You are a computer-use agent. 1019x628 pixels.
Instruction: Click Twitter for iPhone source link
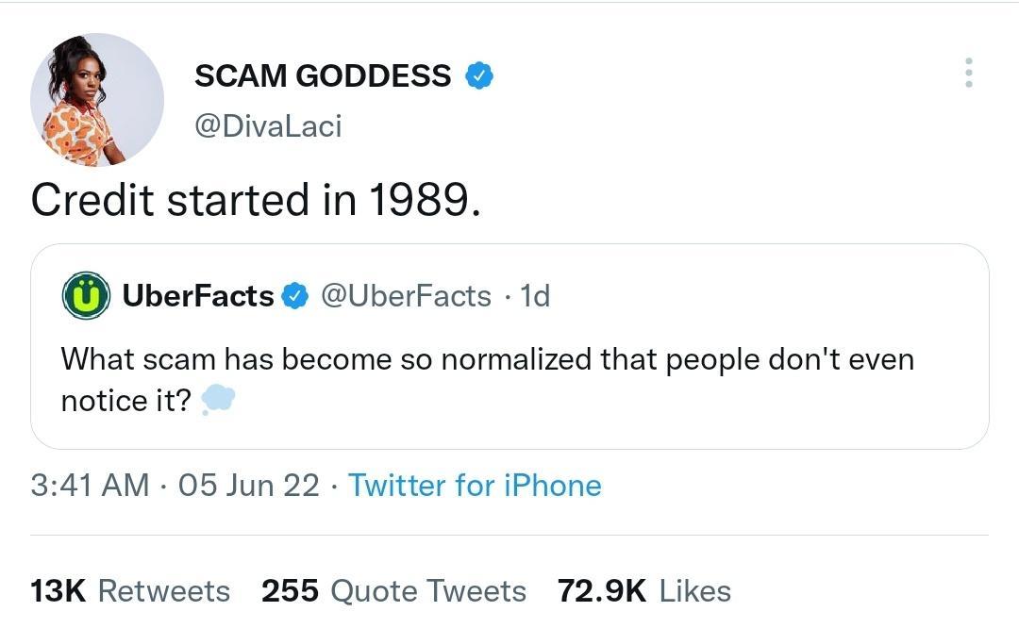pyautogui.click(x=475, y=486)
